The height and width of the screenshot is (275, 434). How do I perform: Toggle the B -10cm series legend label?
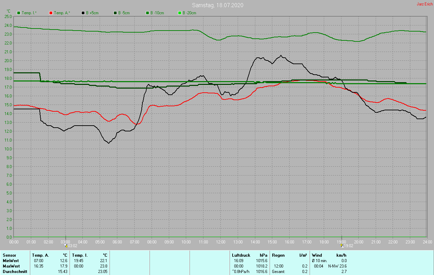tap(157, 13)
